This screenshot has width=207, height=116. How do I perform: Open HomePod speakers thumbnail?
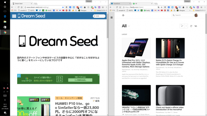click(170, 95)
